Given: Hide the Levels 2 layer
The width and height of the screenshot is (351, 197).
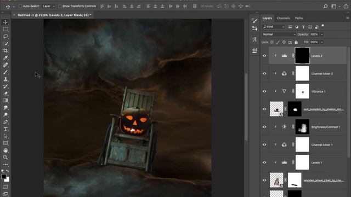Looking at the screenshot, I should coord(264,56).
